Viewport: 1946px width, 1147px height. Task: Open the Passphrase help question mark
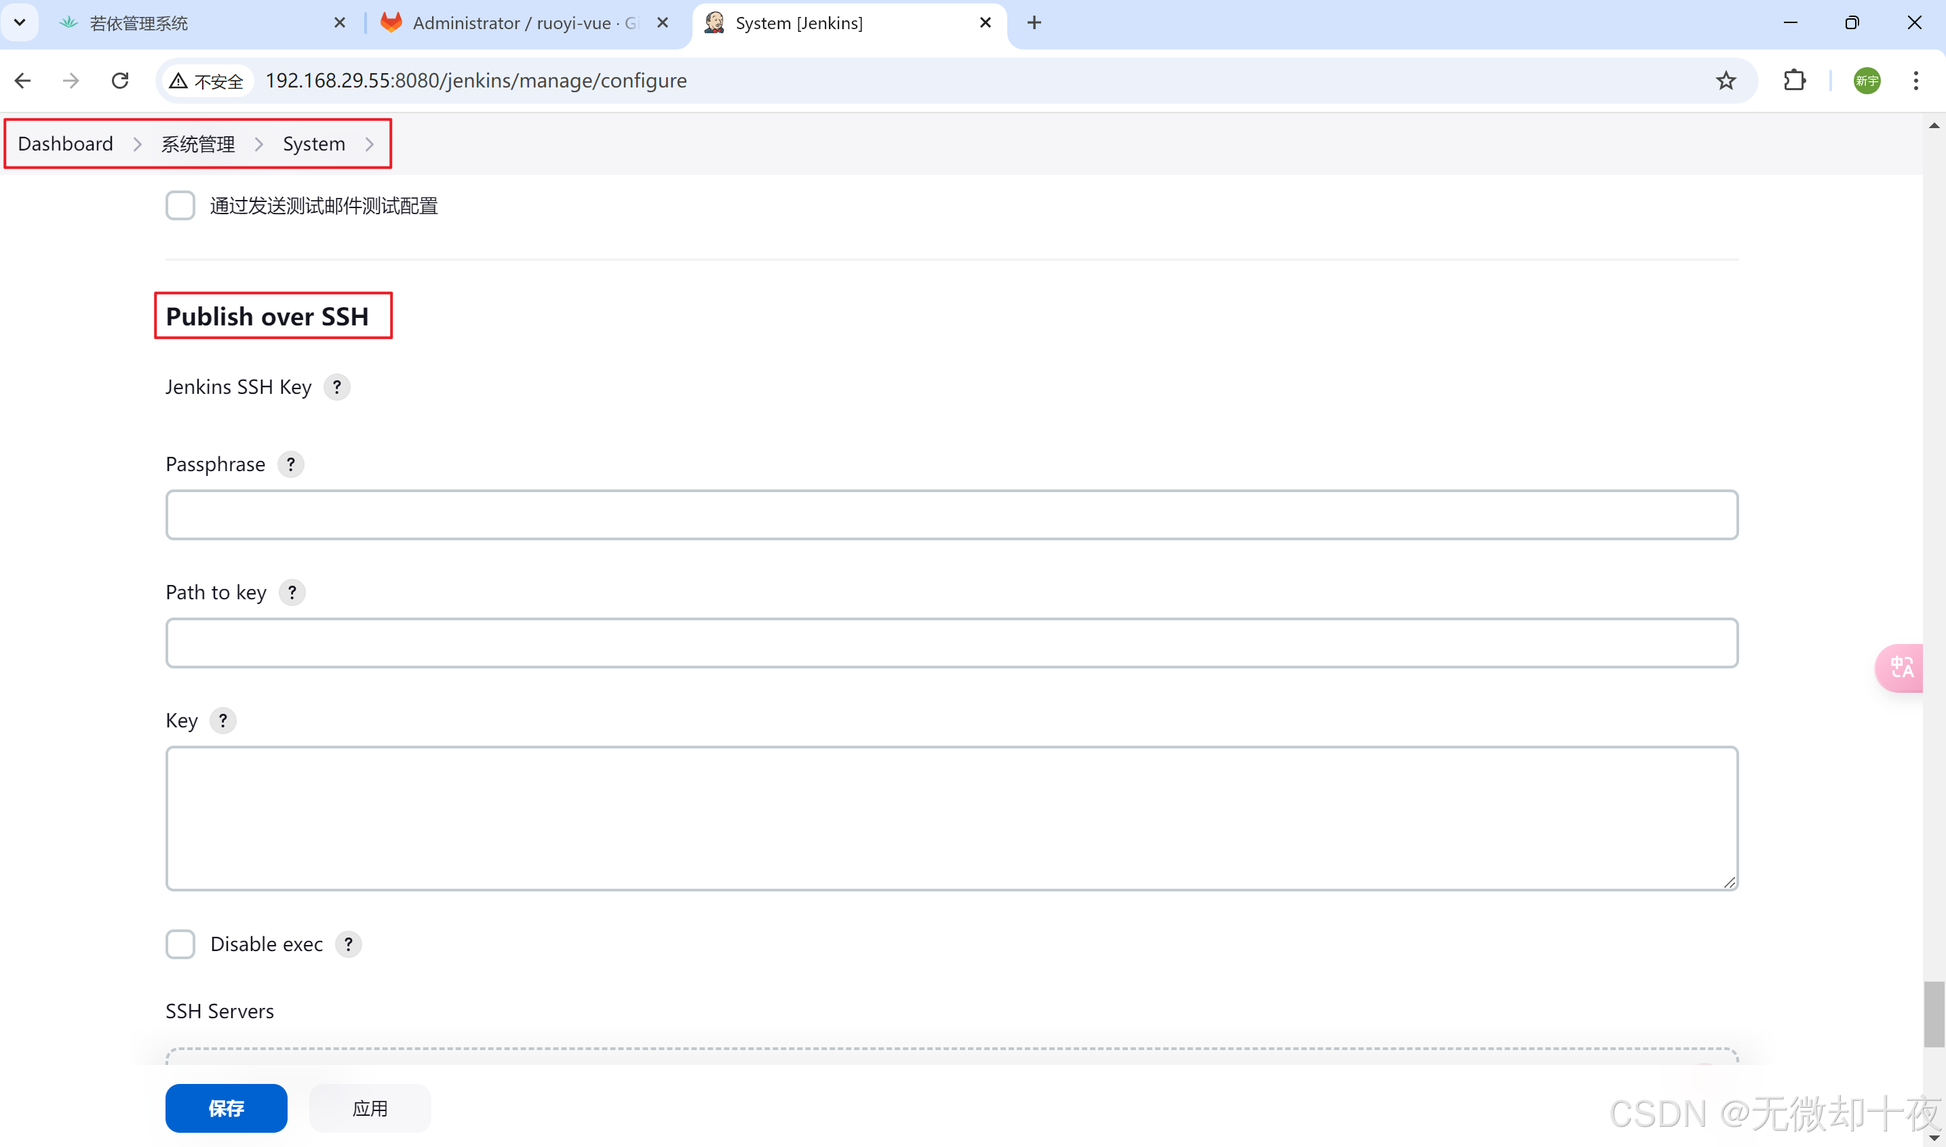pyautogui.click(x=291, y=464)
